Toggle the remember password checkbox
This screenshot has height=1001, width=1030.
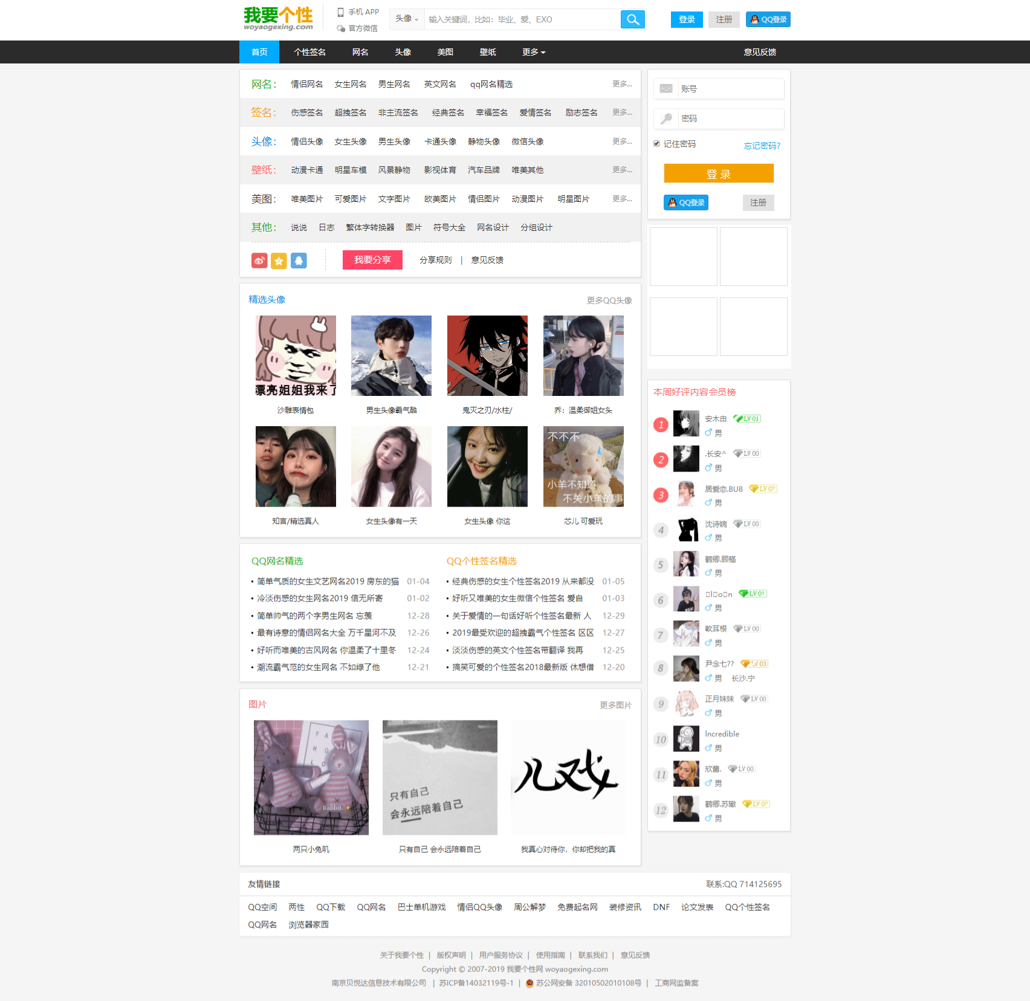tap(656, 144)
